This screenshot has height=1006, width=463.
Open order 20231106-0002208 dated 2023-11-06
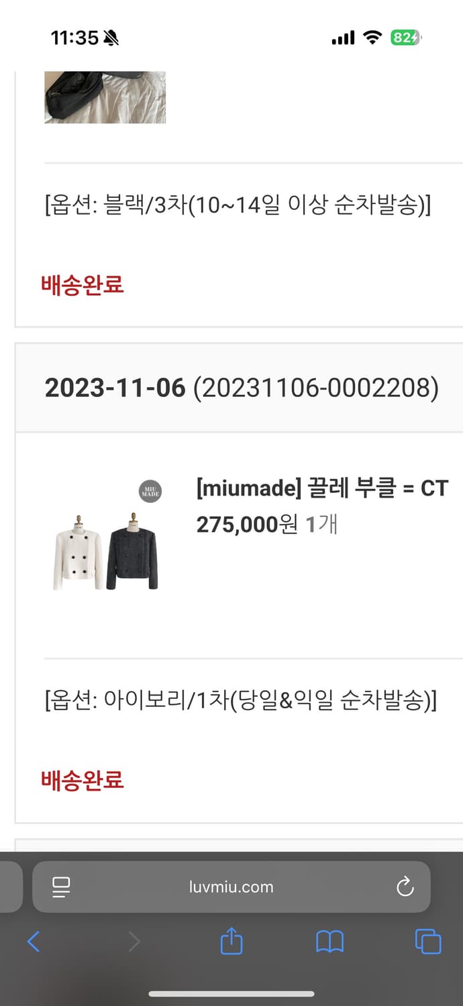point(240,388)
